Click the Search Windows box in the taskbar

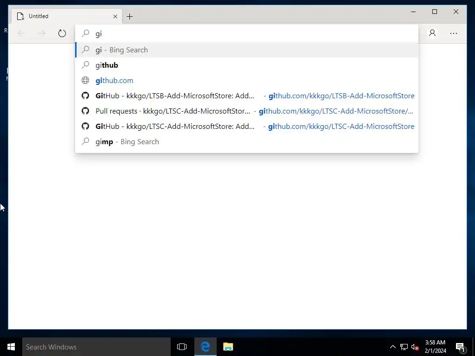point(96,347)
